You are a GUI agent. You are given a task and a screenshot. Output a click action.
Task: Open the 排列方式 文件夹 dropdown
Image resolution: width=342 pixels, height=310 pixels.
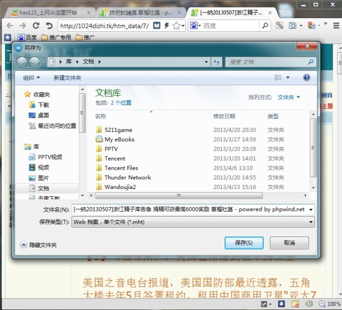click(x=288, y=97)
